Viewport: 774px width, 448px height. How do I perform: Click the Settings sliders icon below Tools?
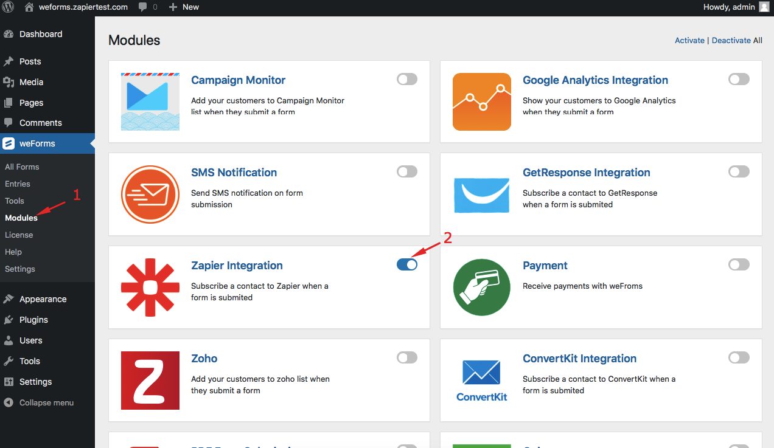[x=9, y=382]
